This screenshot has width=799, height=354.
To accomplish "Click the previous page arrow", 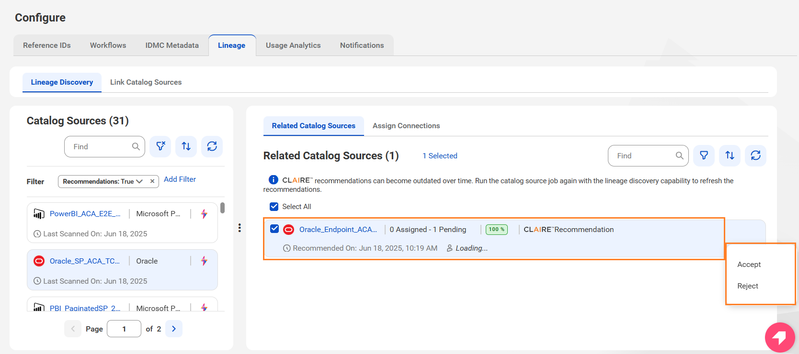I will pos(73,329).
